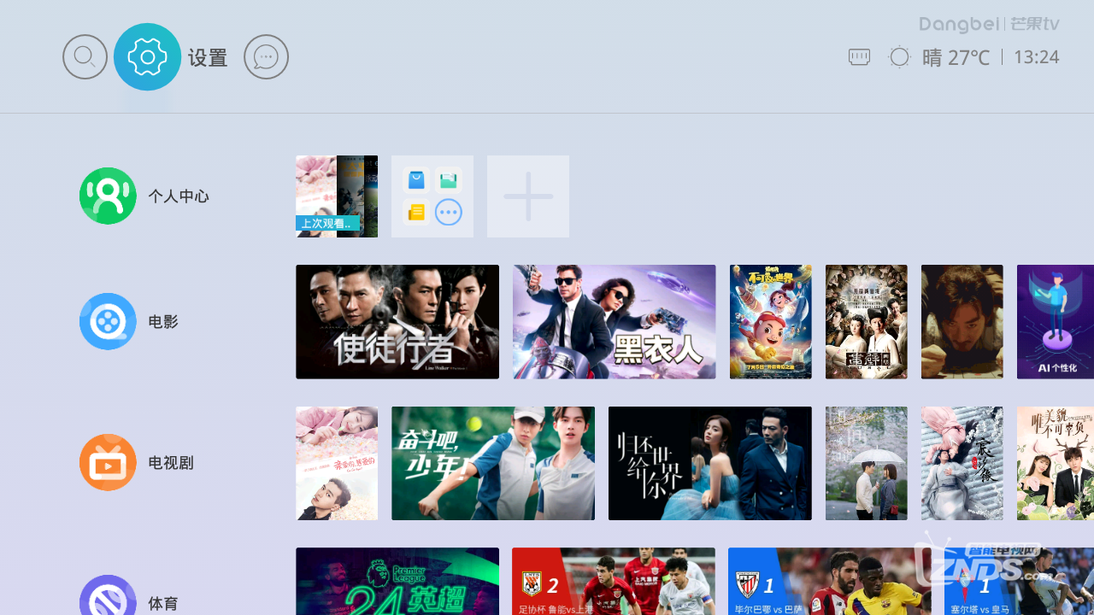Open the 奋斗吧少年 drama poster
The image size is (1094, 615).
click(493, 463)
